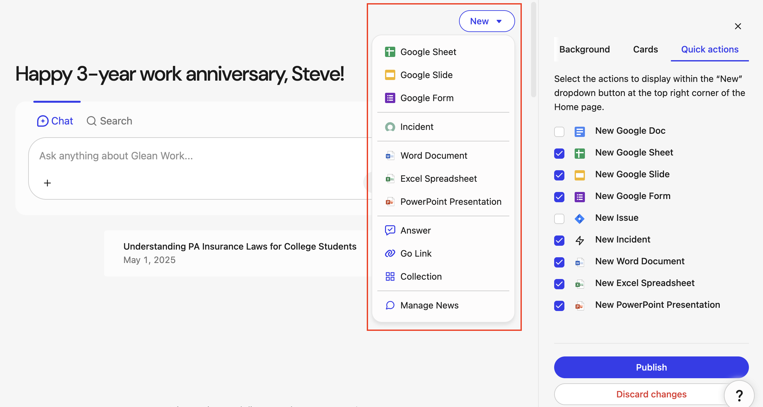Screen dimensions: 763x407
Task: Click the Manage News speech bubble icon
Action: [x=390, y=305]
